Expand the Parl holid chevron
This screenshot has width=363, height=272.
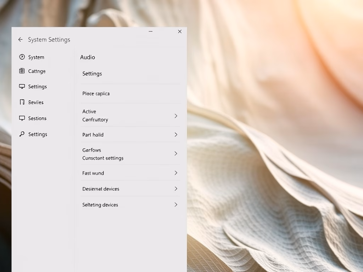coord(176,135)
